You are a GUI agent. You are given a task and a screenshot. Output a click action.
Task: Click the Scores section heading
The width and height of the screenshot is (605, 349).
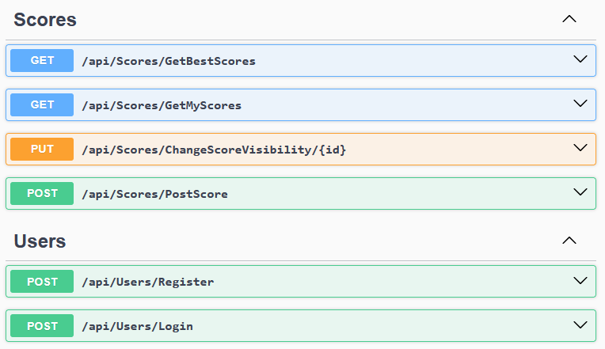(x=45, y=21)
